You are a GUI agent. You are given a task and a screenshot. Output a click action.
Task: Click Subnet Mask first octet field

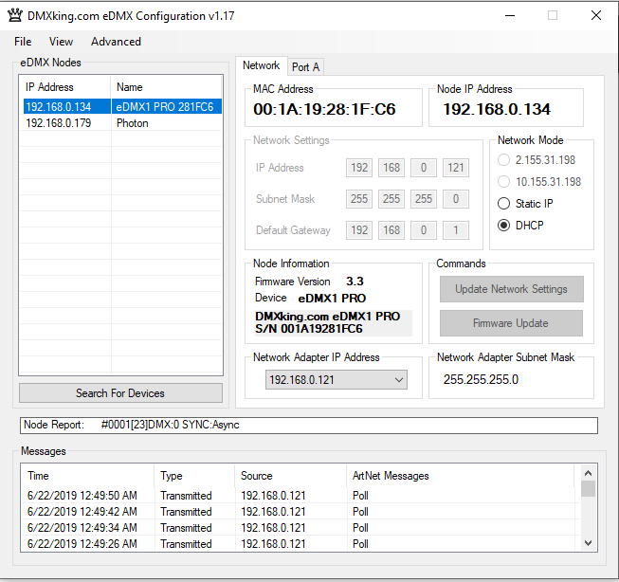point(359,199)
